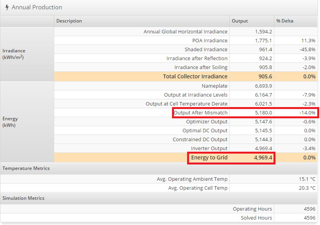Image resolution: width=320 pixels, height=225 pixels.
Task: Click the 5,180.0 output value
Action: tap(263, 112)
